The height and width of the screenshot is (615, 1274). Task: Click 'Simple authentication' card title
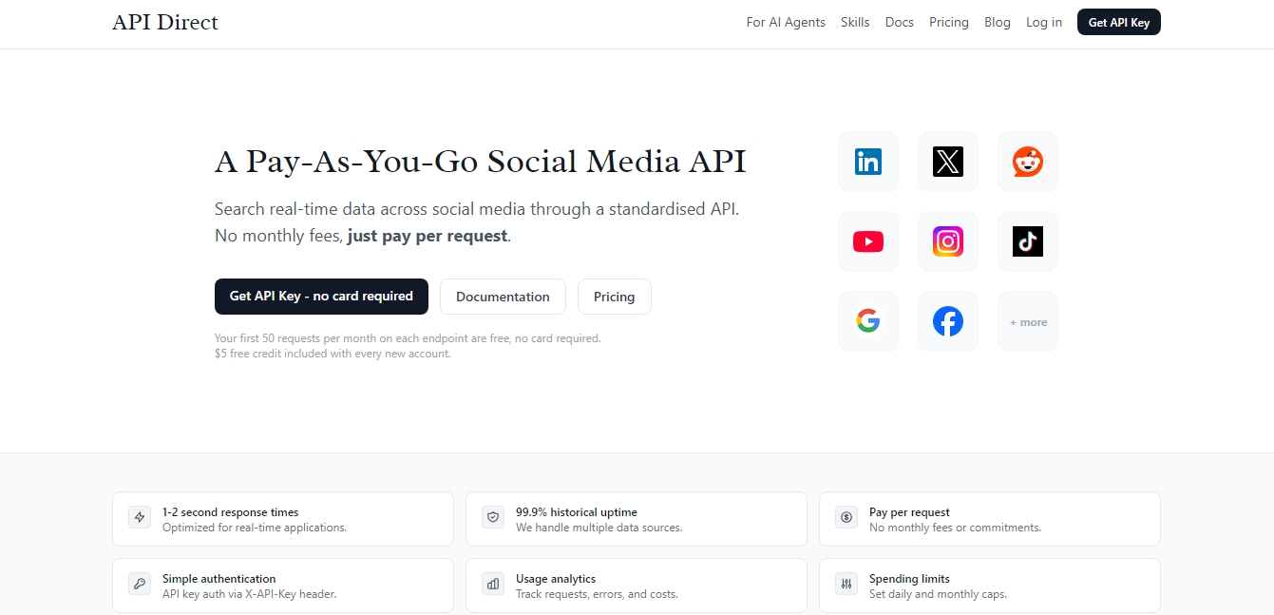pyautogui.click(x=219, y=579)
